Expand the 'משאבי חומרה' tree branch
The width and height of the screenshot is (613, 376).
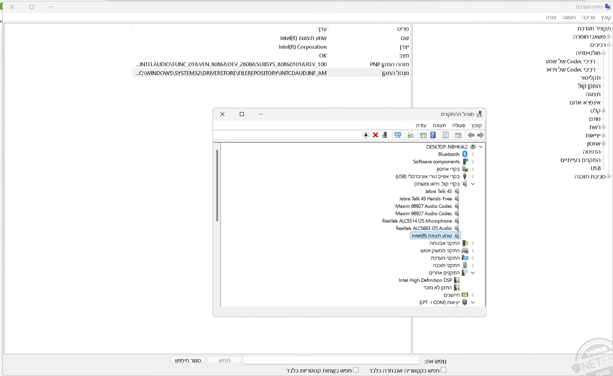pyautogui.click(x=609, y=37)
